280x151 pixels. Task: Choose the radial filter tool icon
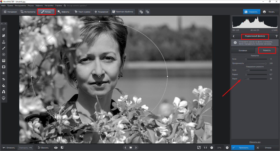[4, 54]
